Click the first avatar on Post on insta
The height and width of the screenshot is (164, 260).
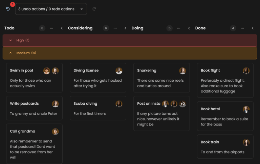click(x=165, y=104)
